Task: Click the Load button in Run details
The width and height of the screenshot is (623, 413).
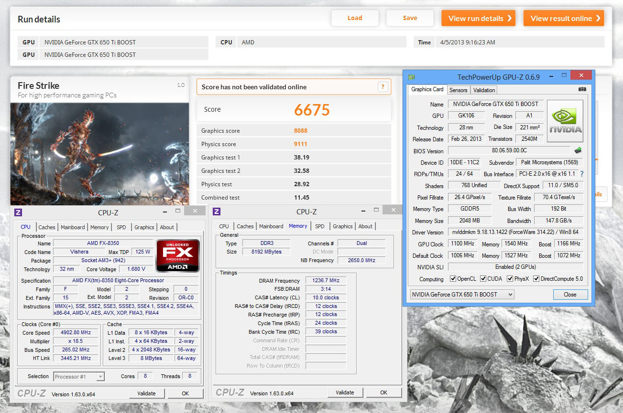Action: (355, 18)
